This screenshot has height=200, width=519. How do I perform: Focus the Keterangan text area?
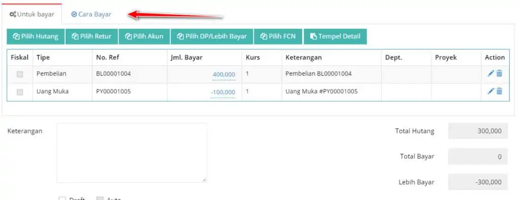click(x=132, y=153)
